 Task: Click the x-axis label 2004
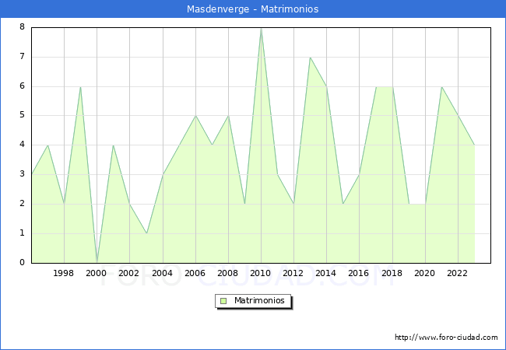pos(163,274)
